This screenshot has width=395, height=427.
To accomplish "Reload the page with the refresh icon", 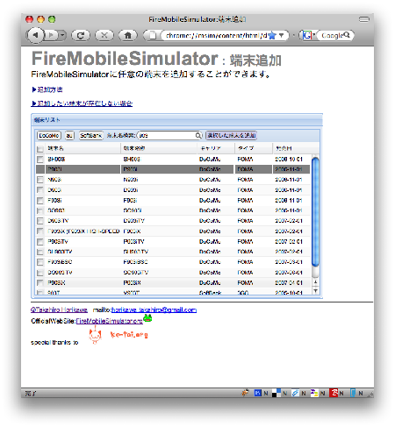I will [x=81, y=35].
